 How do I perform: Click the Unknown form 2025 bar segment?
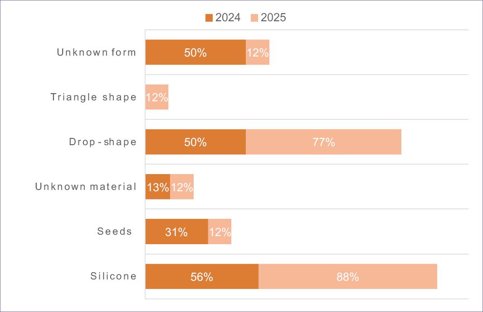click(258, 52)
